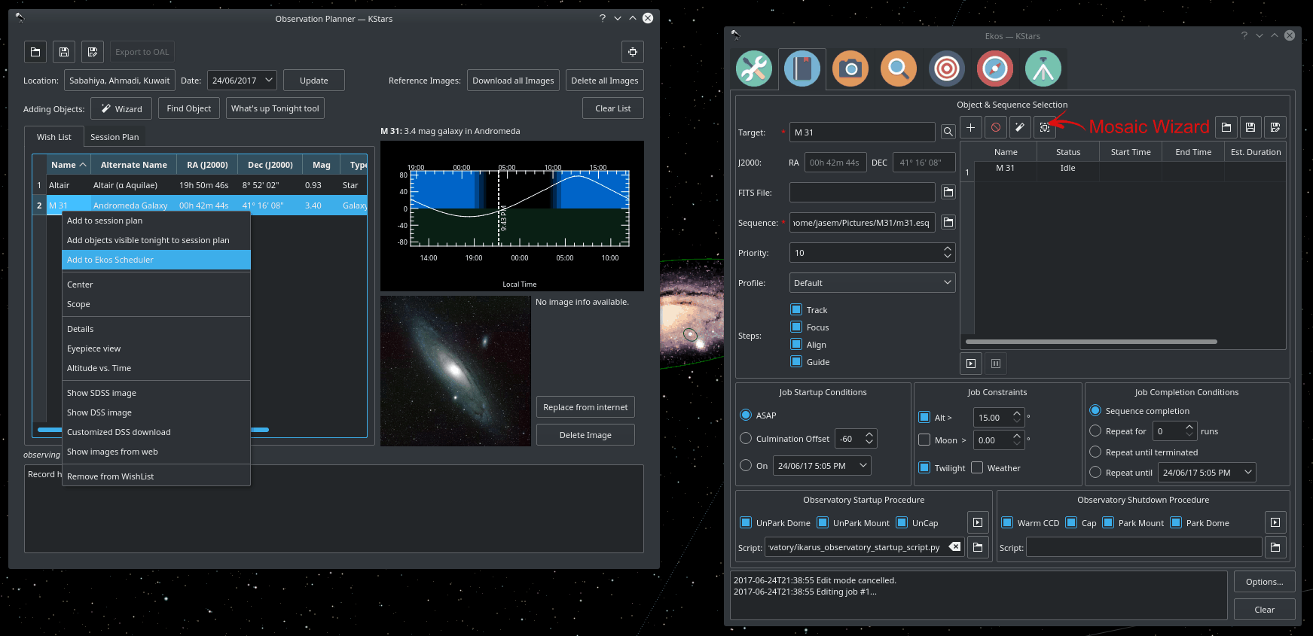Start the scheduler with play button
Viewport: 1313px width, 636px height.
click(x=970, y=364)
